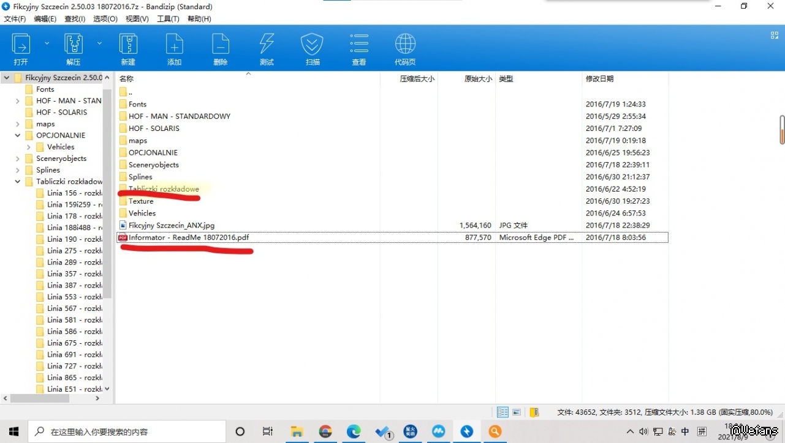Collapse the Tabliczki rozkładowe tree node

pos(18,182)
